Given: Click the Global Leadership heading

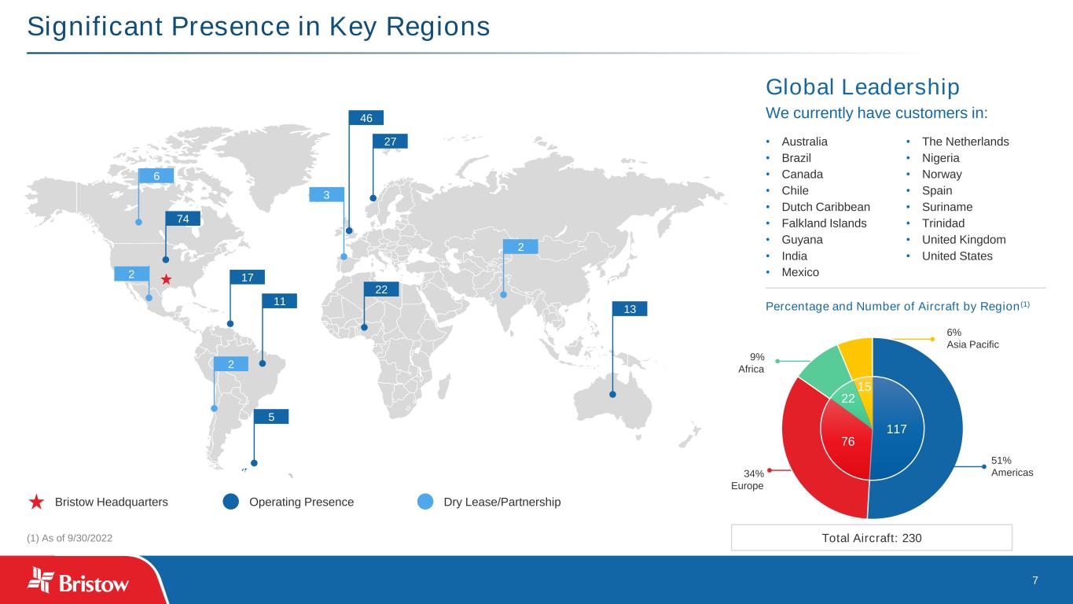Looking at the screenshot, I should 862,87.
